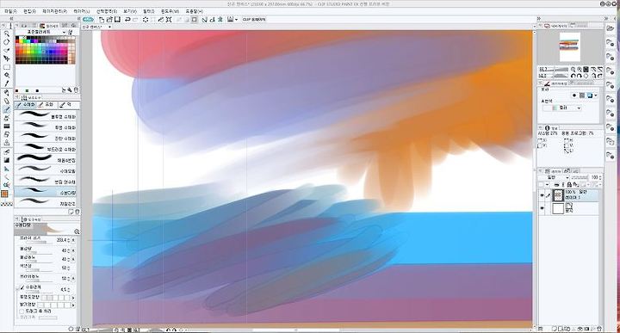Image resolution: width=620 pixels, height=333 pixels.
Task: Click the Open file icon
Action: [109, 19]
